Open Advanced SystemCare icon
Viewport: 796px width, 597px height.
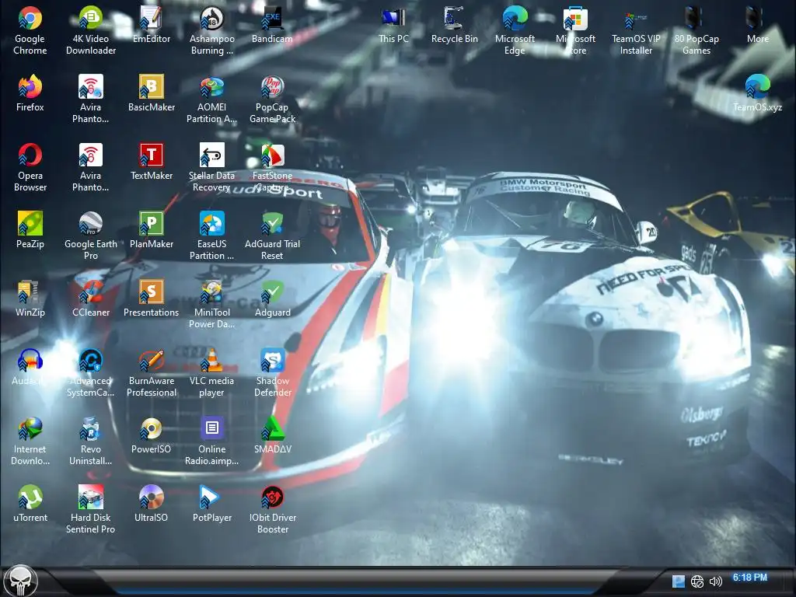(x=90, y=361)
